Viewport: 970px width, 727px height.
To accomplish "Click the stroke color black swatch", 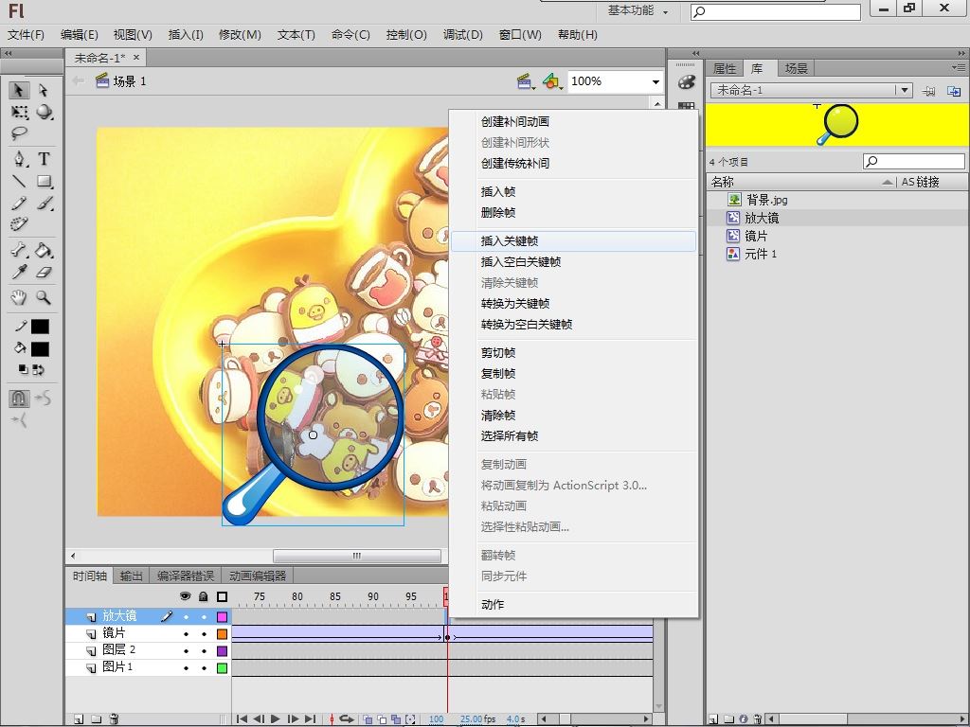I will tap(40, 327).
